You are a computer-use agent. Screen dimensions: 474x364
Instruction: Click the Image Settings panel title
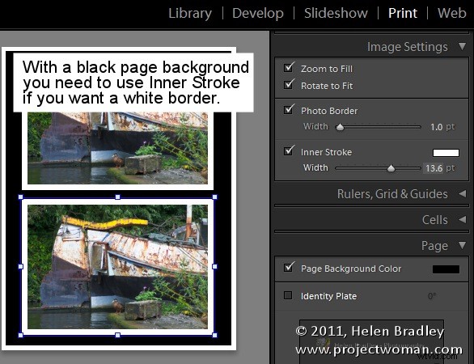click(407, 47)
